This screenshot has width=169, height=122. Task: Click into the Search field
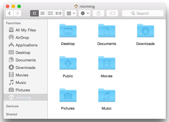pos(143,13)
